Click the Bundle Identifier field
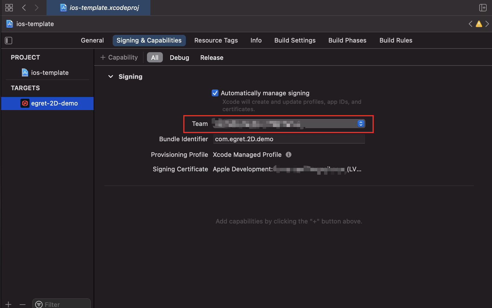492x308 pixels. coord(289,139)
